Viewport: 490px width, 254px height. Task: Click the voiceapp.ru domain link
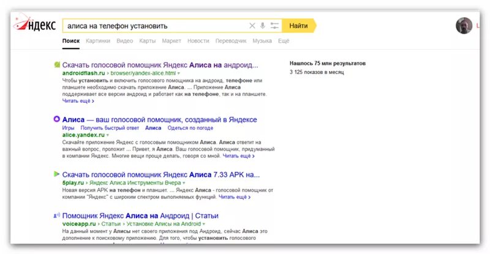pyautogui.click(x=79, y=224)
